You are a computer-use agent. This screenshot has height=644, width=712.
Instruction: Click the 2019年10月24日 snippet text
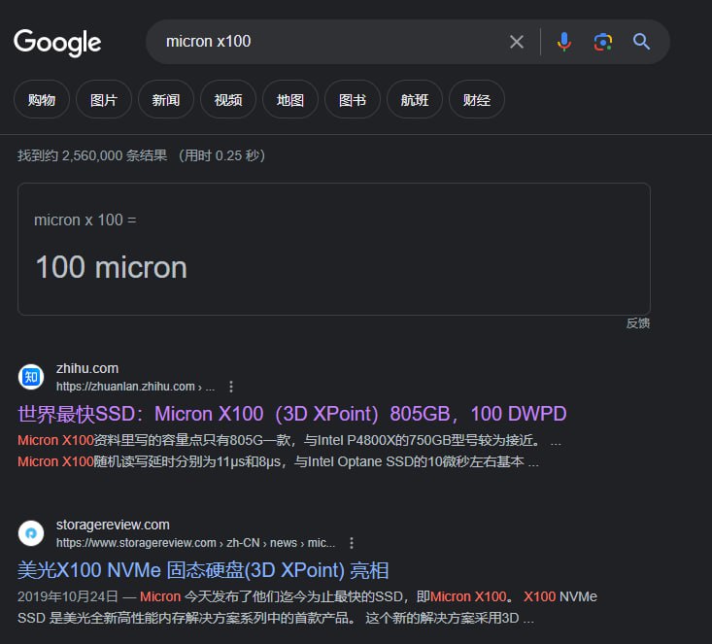click(68, 596)
